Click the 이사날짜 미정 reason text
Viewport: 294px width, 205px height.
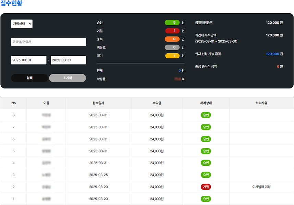point(261,187)
